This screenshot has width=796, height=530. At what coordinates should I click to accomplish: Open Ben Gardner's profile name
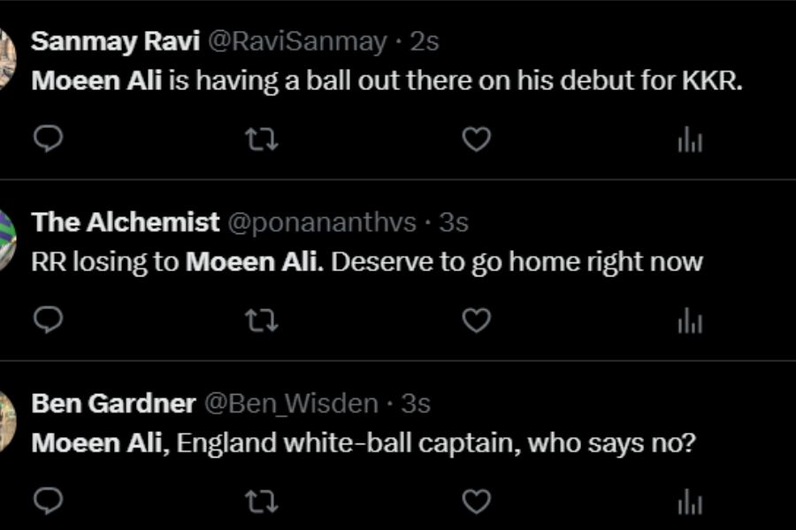(113, 404)
